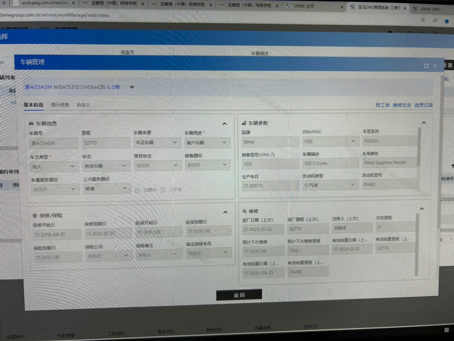454x341 pixels.
Task: Click car icon beside 车辆信息 heading
Action: (x=31, y=124)
